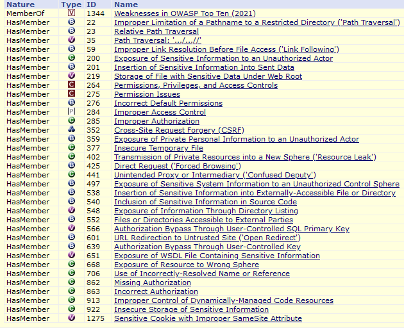Click the Variant type icon for ID 35
Screen dimensions: 404x328
71,40
